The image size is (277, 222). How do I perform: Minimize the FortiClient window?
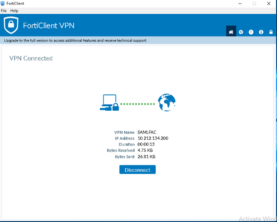point(240,4)
